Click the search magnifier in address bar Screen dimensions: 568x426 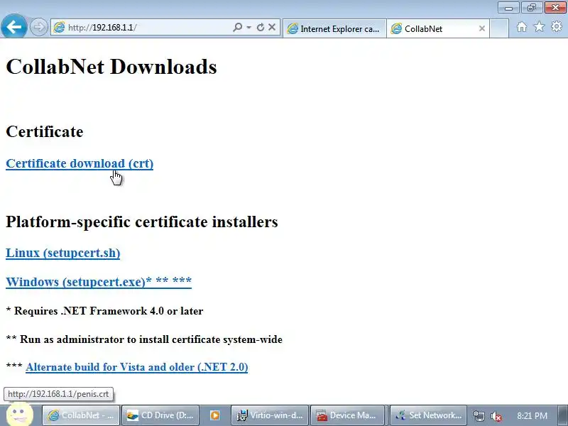pyautogui.click(x=238, y=27)
